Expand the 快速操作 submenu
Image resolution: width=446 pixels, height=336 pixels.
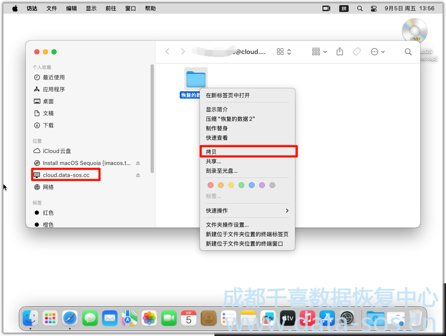[247, 211]
